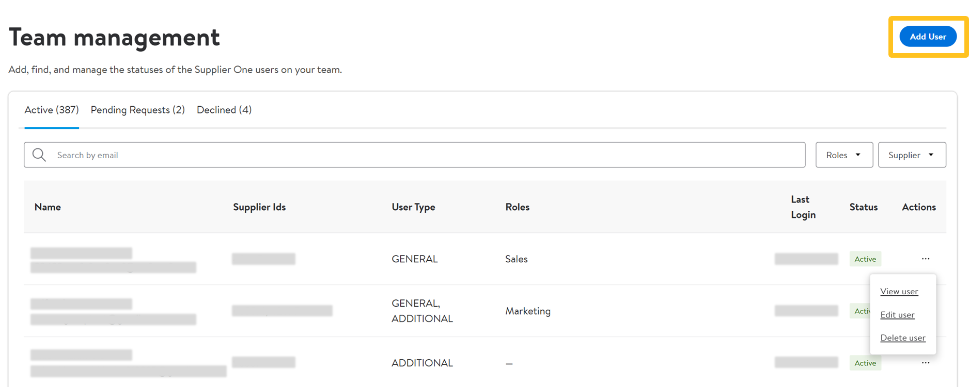Viewport: 969px width, 387px height.
Task: Switch to Pending Requests tab
Action: point(137,110)
